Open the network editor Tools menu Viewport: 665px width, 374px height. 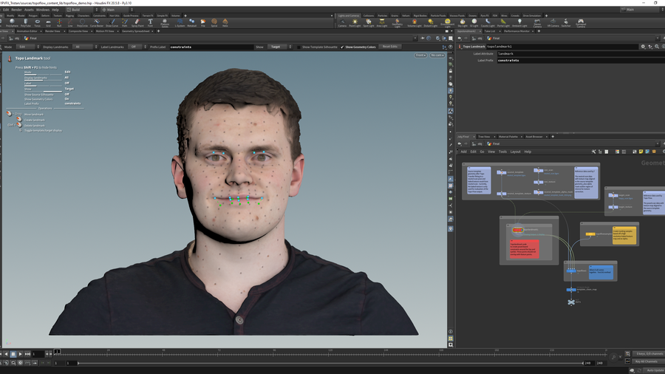point(502,152)
